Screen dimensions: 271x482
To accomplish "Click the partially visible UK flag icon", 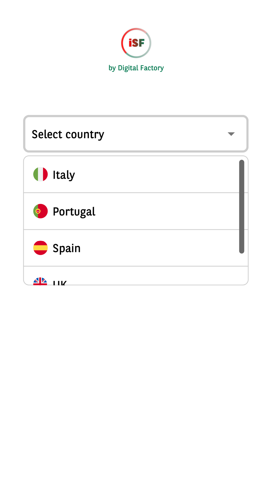I will coord(40,281).
